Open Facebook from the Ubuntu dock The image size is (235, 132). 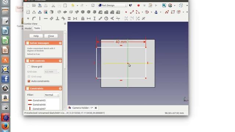pos(5,79)
